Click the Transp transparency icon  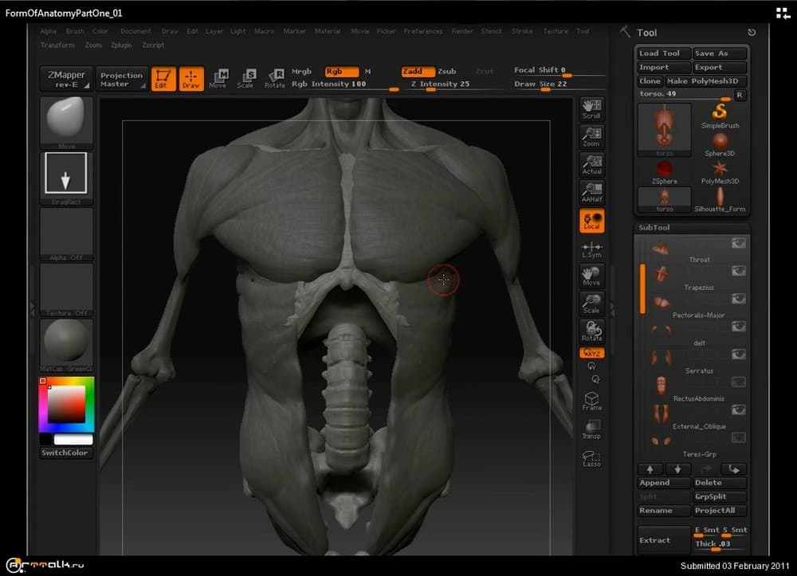tap(591, 429)
